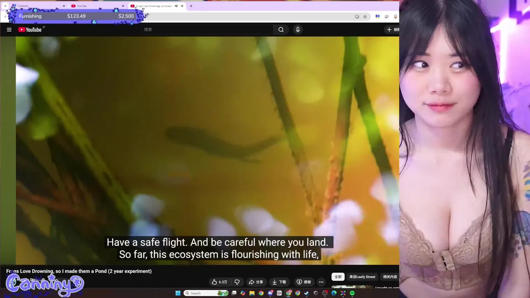
Task: Open the ChatHub extension icon in toolbar
Action: click(x=378, y=17)
